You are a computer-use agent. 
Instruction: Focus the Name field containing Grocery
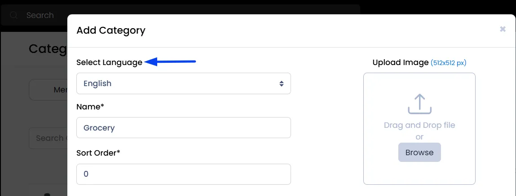(x=184, y=127)
